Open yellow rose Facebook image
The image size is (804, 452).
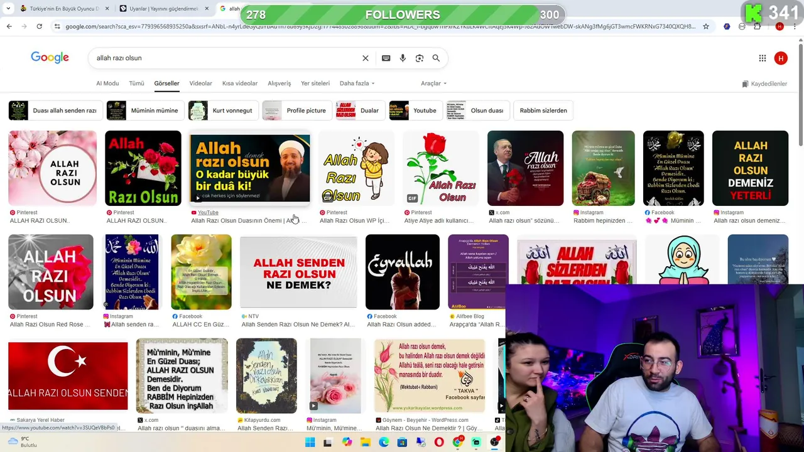(201, 272)
